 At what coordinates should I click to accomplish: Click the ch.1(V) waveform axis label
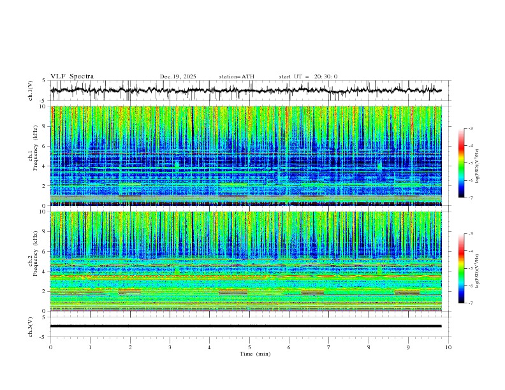click(31, 90)
